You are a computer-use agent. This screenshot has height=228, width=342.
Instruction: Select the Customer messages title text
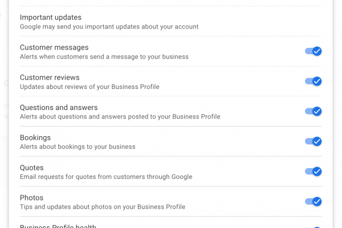(54, 47)
